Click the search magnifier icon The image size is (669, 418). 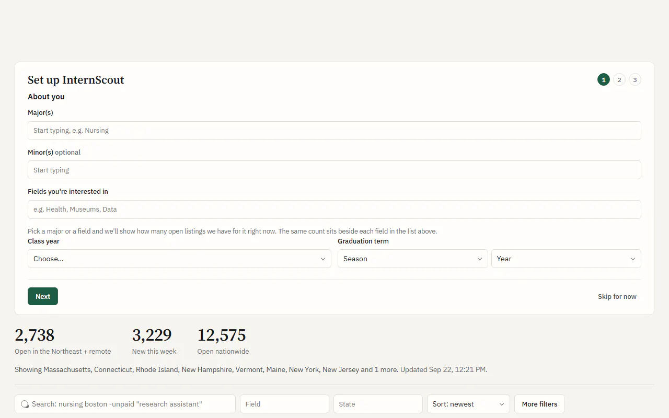click(x=25, y=404)
